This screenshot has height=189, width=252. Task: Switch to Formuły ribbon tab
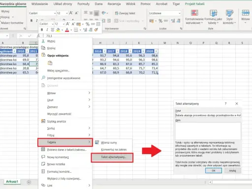pos(83,4)
